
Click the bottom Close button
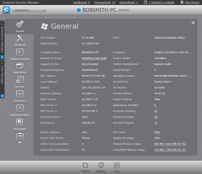(117, 167)
